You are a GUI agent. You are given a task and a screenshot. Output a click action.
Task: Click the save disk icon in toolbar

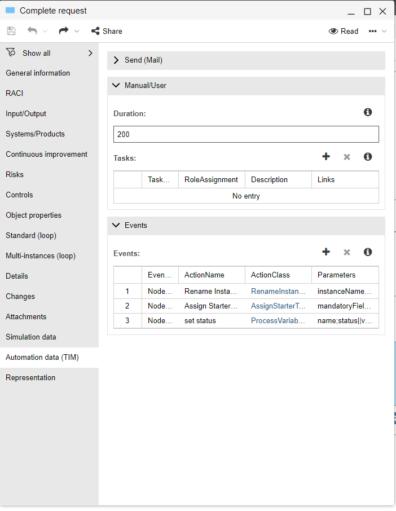(x=11, y=31)
